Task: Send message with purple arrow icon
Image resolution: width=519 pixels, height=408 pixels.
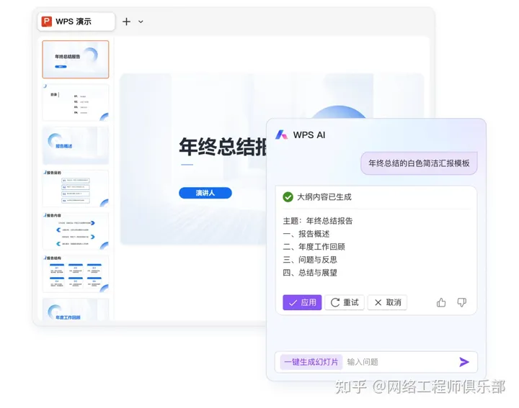Action: (464, 362)
